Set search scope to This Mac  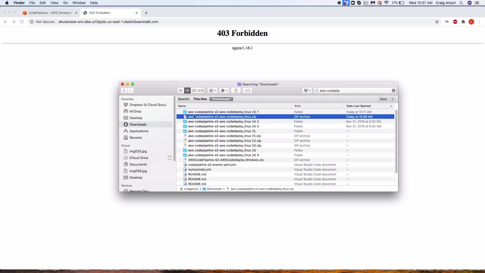pos(200,99)
